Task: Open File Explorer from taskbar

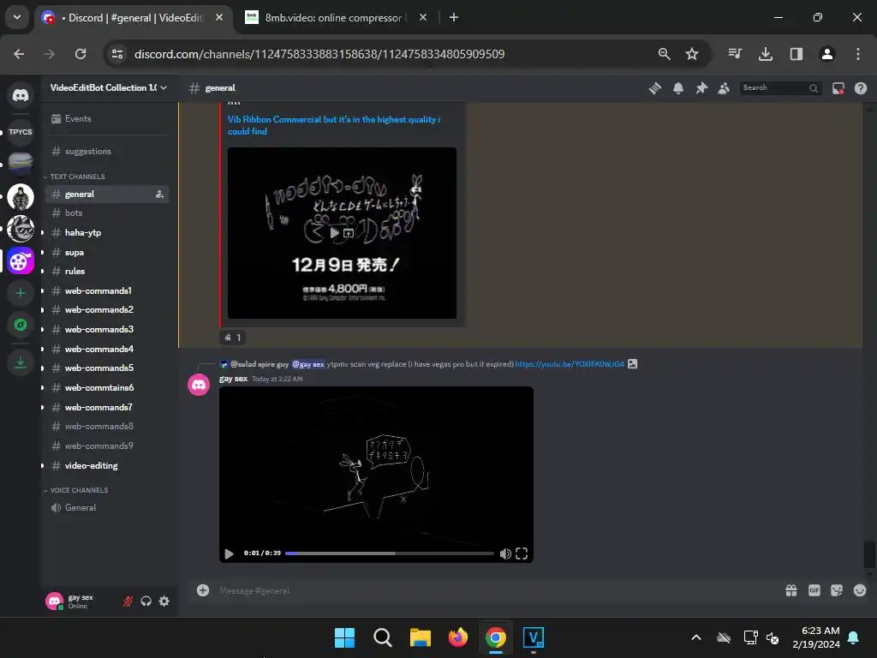Action: [x=420, y=637]
